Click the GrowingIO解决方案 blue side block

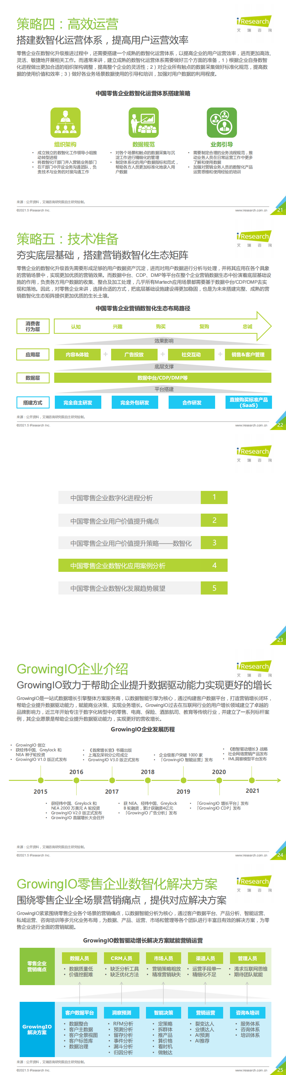[37, 1029]
